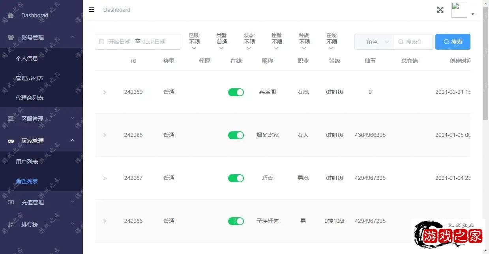
Task: Disable online switch for 巧香
Action: coord(236,178)
